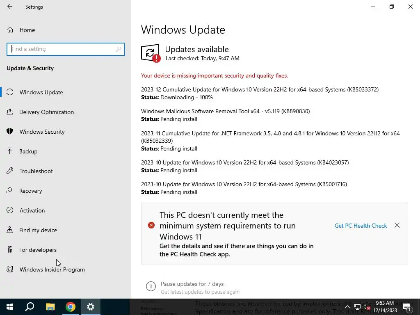The height and width of the screenshot is (315, 420).
Task: Click 'Last checked: Today, 9:47 AM' text
Action: point(203,58)
